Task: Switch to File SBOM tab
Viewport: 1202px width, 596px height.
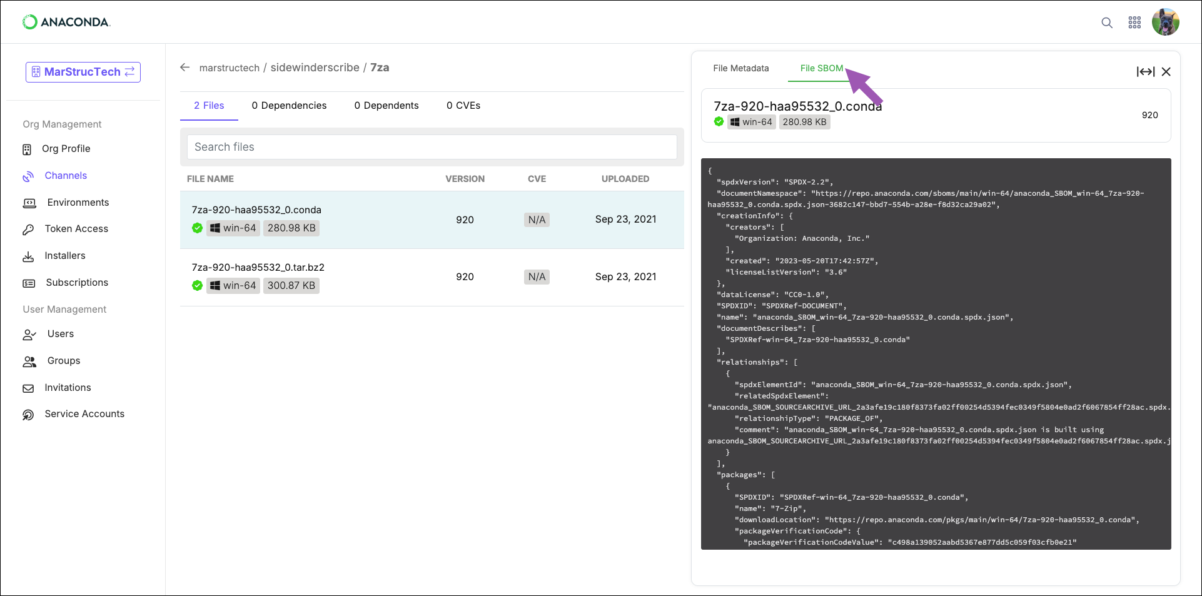Action: click(x=821, y=68)
